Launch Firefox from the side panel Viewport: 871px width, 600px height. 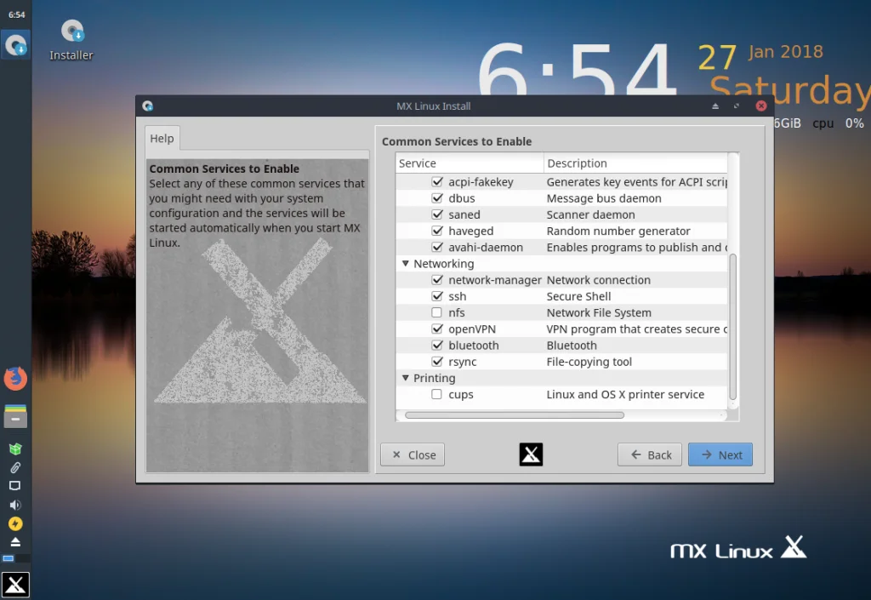(15, 379)
